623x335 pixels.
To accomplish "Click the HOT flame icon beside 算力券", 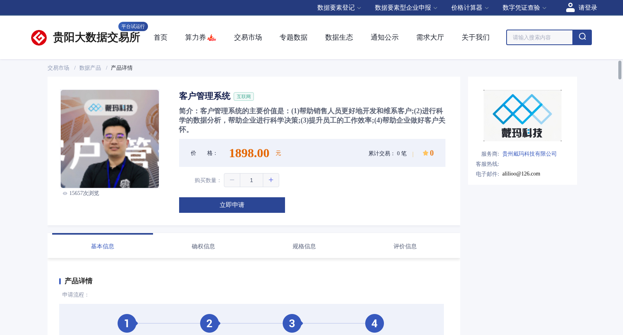I will pos(212,38).
